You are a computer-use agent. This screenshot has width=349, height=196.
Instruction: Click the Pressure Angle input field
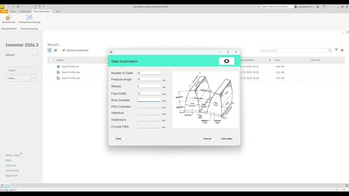[149, 79]
